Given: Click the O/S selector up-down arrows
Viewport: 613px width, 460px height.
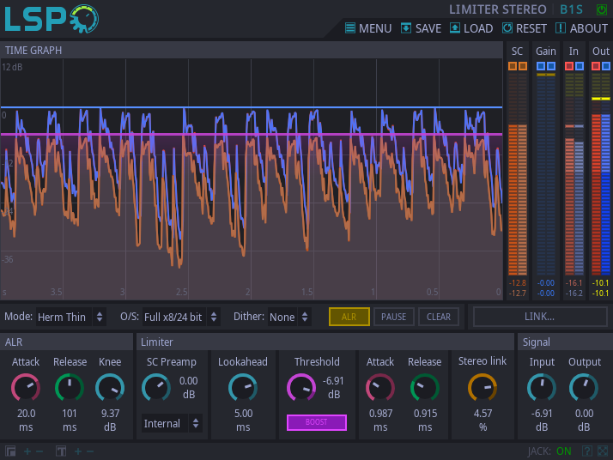Looking at the screenshot, I should (214, 317).
